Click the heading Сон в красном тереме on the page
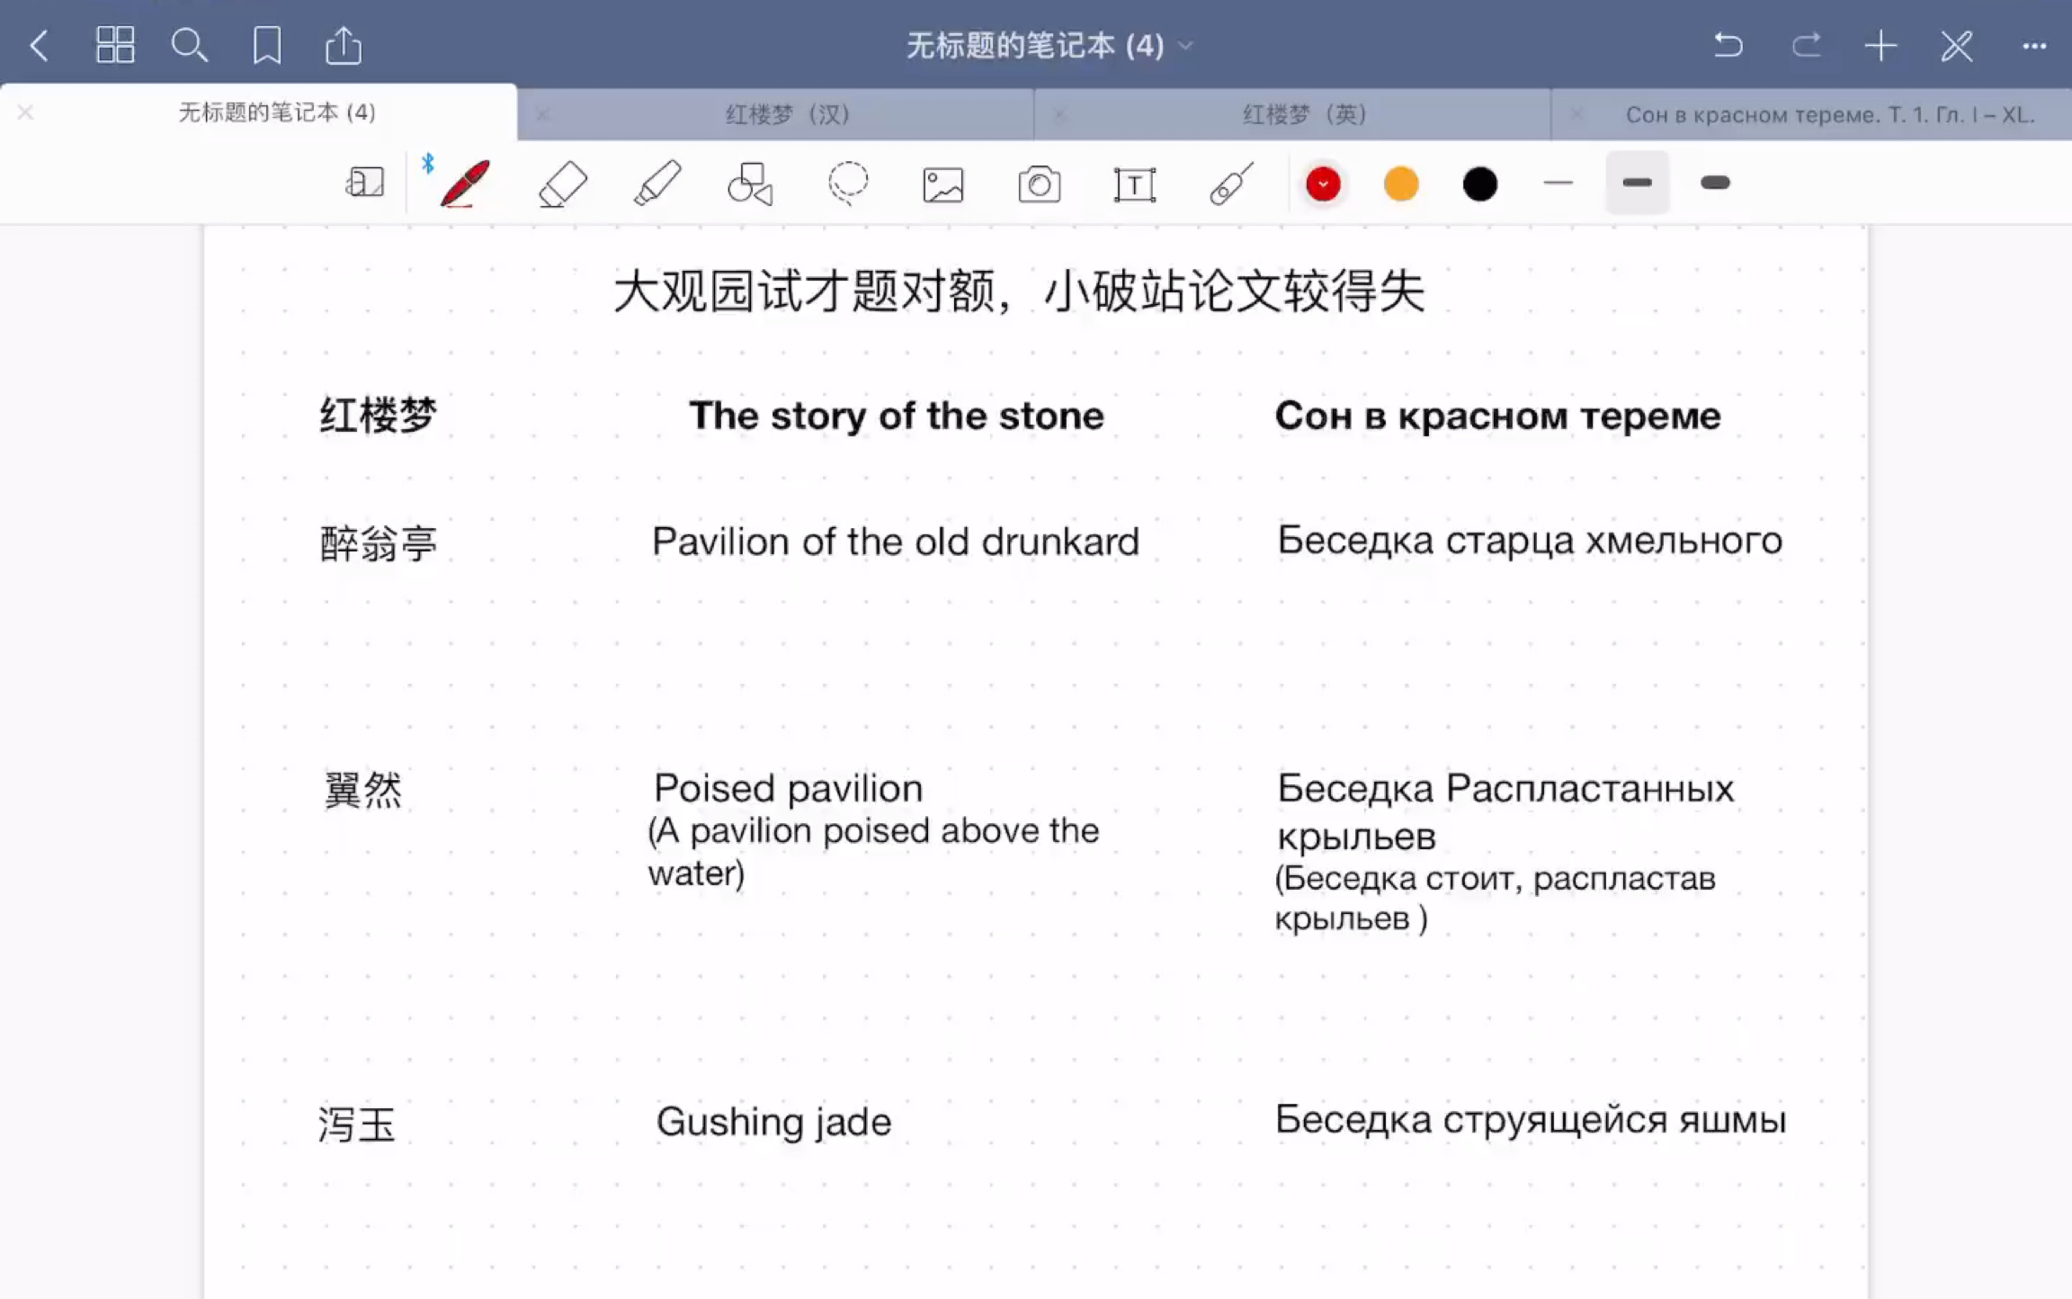 coord(1498,416)
